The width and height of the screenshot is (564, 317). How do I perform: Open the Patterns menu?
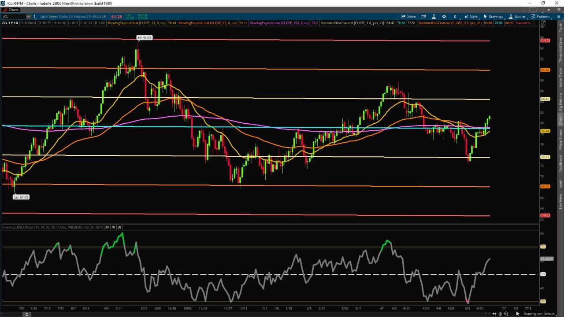coord(540,16)
